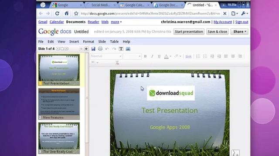279x156 pixels.
Task: Bookmark this page with the star icon
Action: click(x=76, y=13)
